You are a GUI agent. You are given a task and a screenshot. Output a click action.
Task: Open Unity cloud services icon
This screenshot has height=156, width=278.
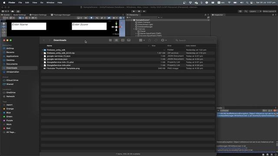click(13, 11)
